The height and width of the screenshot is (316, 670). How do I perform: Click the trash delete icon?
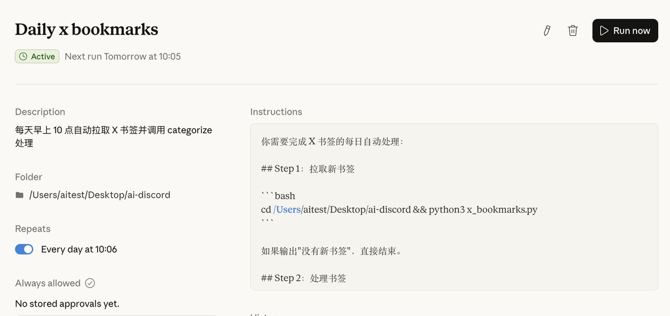(x=573, y=31)
